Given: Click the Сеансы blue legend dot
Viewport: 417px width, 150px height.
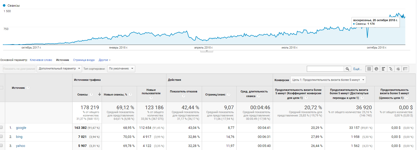Looking at the screenshot, I should pyautogui.click(x=4, y=5).
